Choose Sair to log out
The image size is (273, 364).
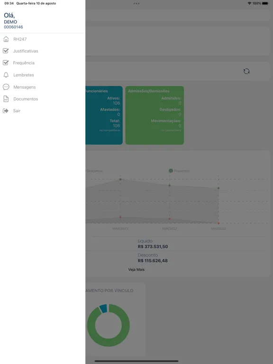(17, 111)
